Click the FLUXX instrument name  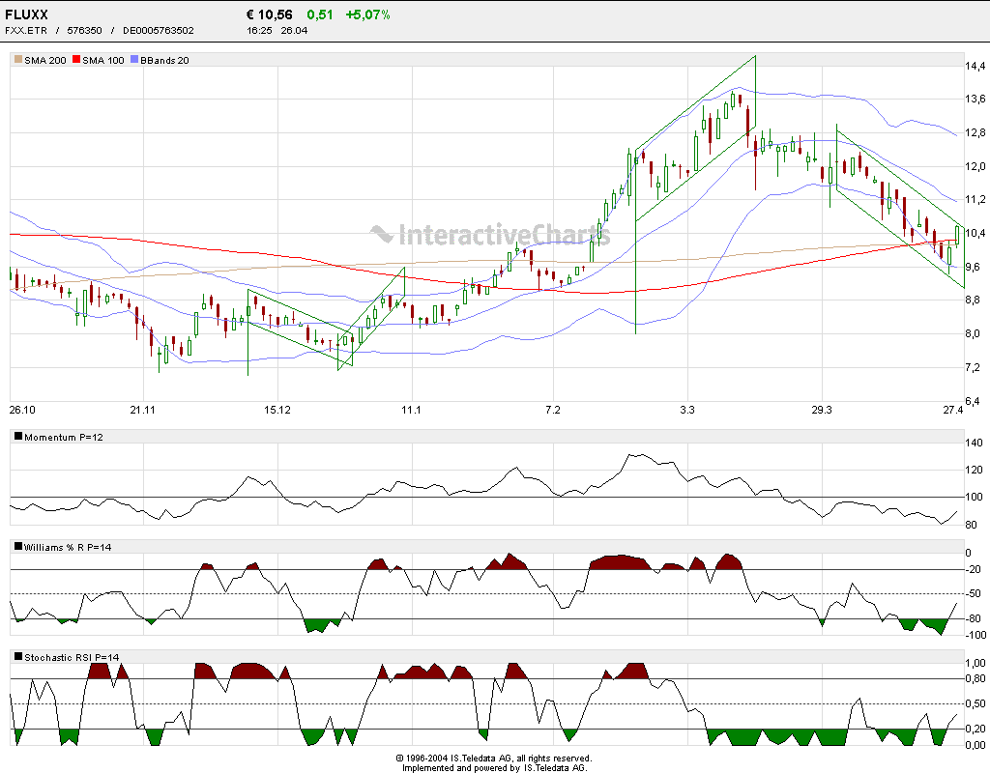click(x=25, y=14)
